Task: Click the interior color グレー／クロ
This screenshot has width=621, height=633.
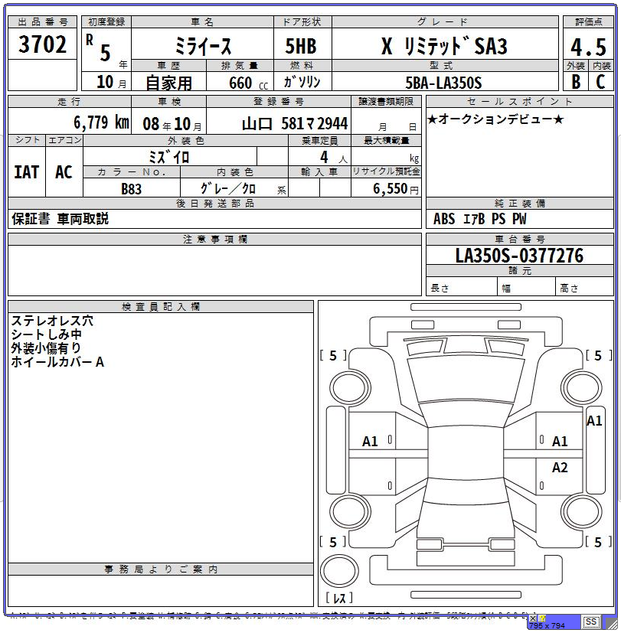Action: point(228,188)
